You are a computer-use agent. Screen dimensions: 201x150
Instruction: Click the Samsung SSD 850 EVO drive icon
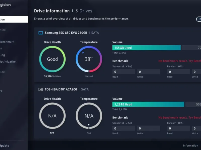(41, 33)
